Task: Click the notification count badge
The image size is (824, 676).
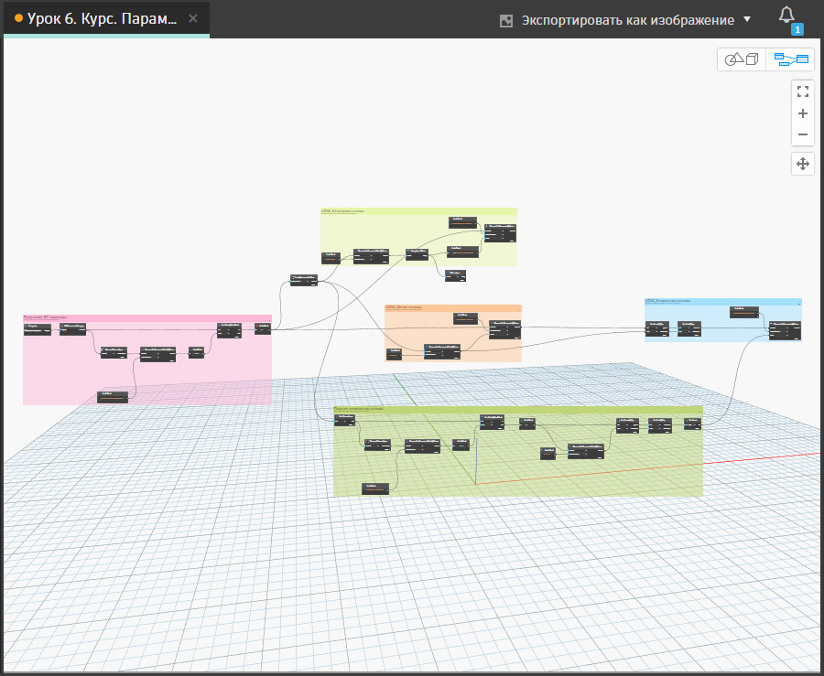Action: click(797, 29)
